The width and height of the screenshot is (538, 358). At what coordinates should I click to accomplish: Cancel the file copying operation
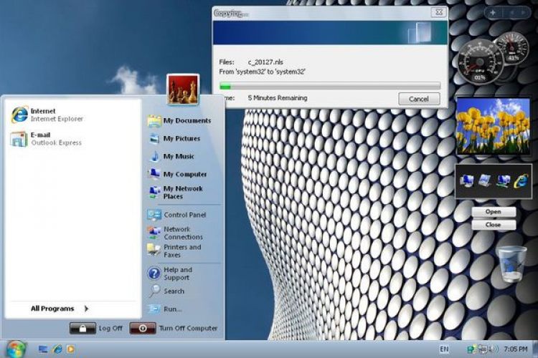pos(419,99)
